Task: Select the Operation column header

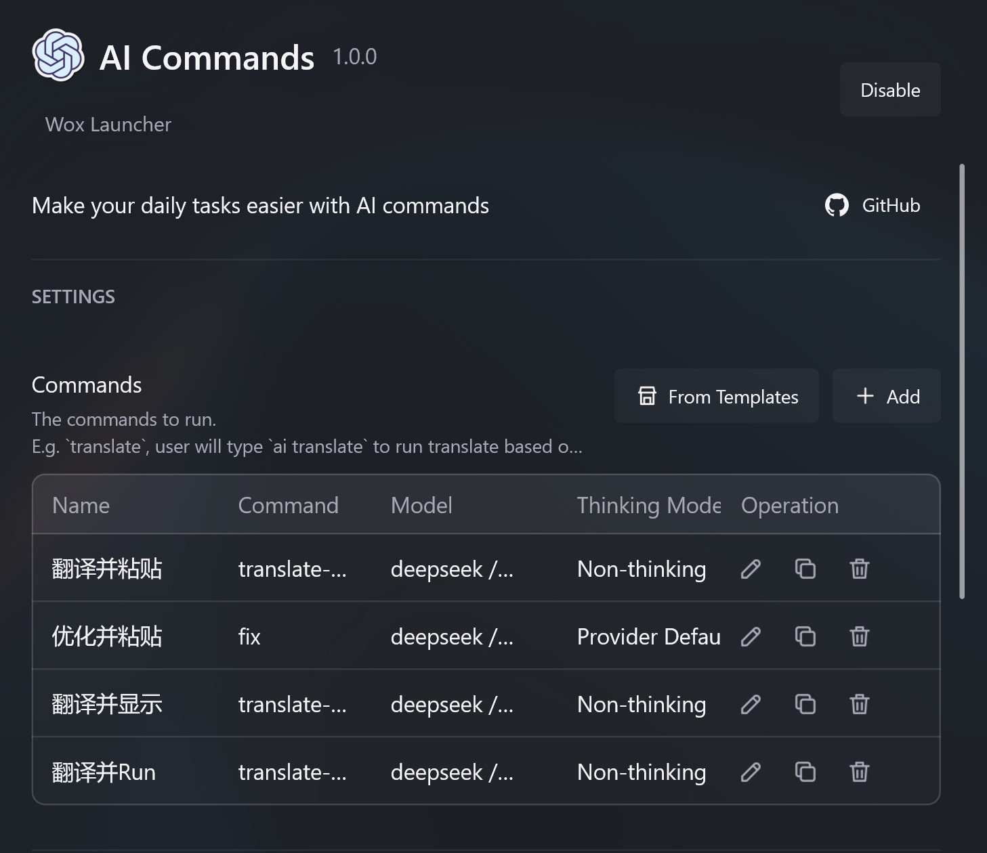Action: 790,505
